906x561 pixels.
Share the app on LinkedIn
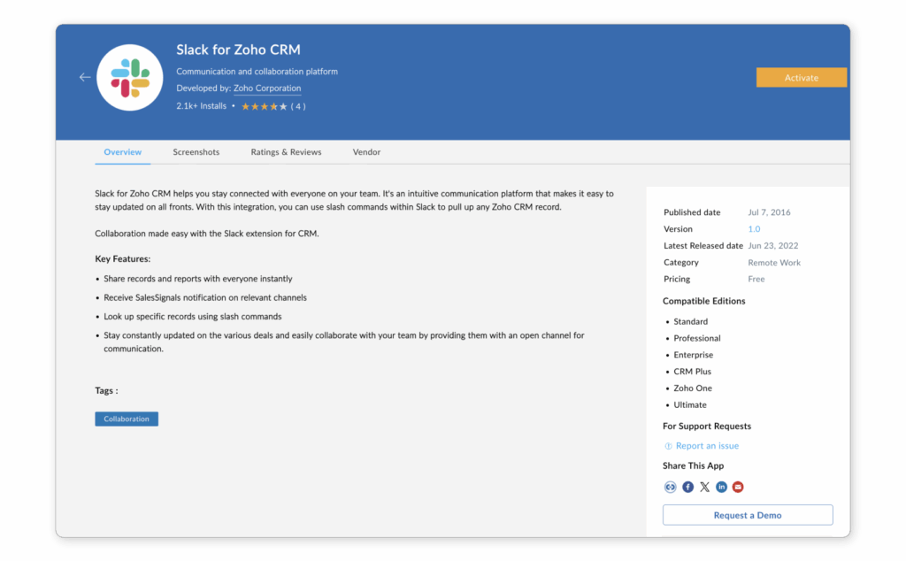tap(721, 487)
